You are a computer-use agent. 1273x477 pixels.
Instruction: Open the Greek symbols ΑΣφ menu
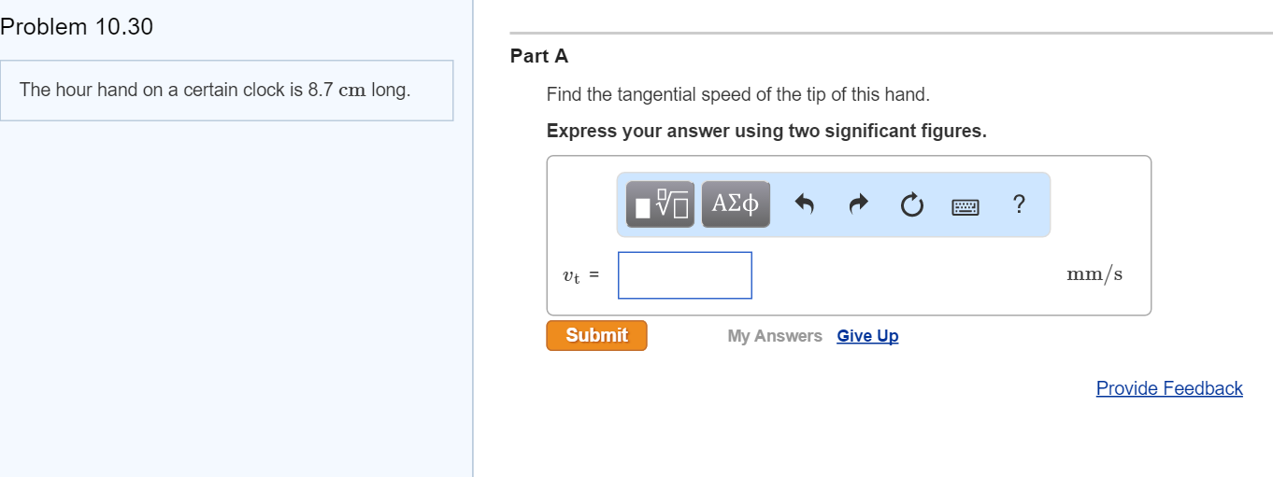pos(736,204)
